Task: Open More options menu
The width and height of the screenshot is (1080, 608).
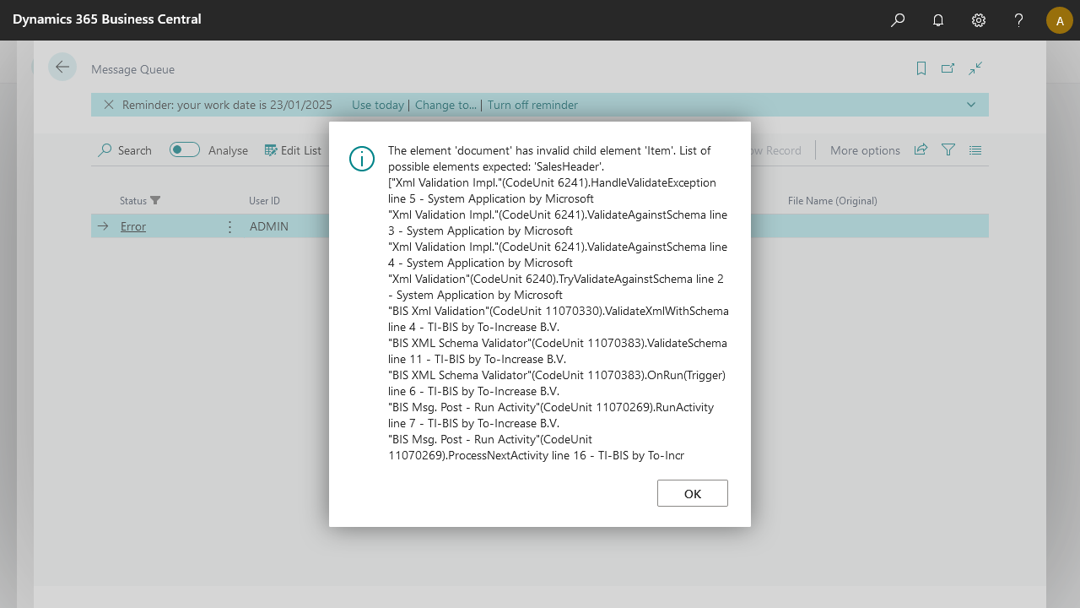Action: click(x=865, y=150)
